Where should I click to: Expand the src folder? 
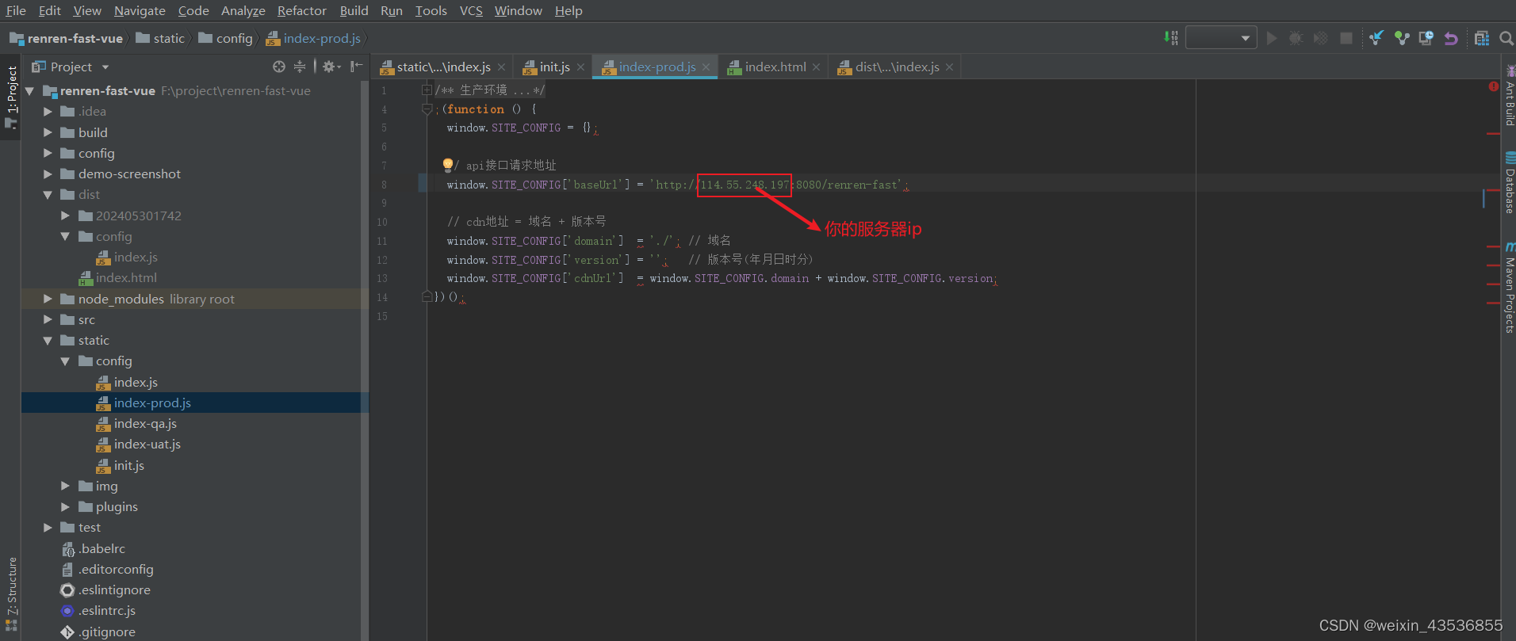pos(48,319)
